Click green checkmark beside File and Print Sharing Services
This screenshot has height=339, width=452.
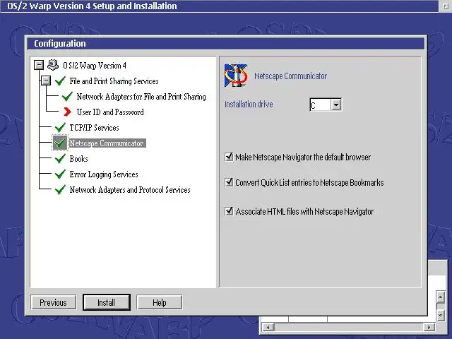(60, 81)
